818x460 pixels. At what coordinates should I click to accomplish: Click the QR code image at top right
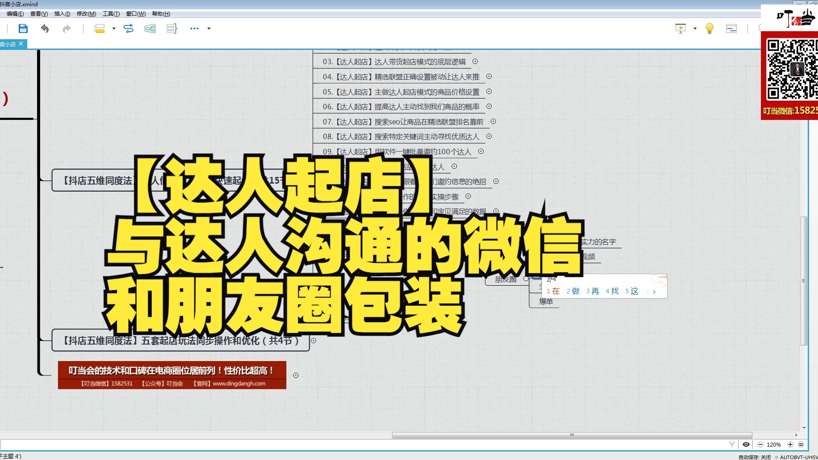pos(792,69)
